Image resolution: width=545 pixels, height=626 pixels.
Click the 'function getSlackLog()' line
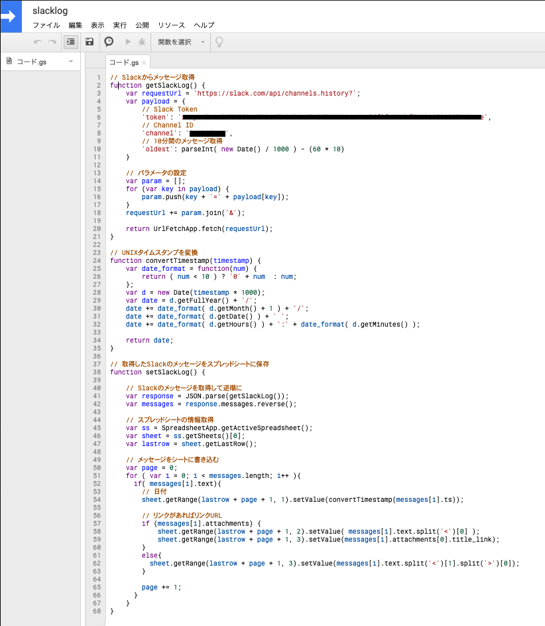click(x=158, y=86)
